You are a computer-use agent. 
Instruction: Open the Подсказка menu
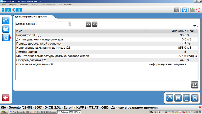[68, 5]
